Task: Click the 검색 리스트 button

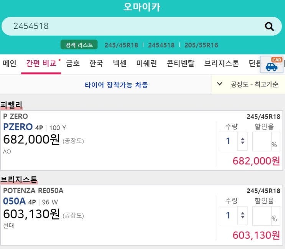Action: click(79, 45)
